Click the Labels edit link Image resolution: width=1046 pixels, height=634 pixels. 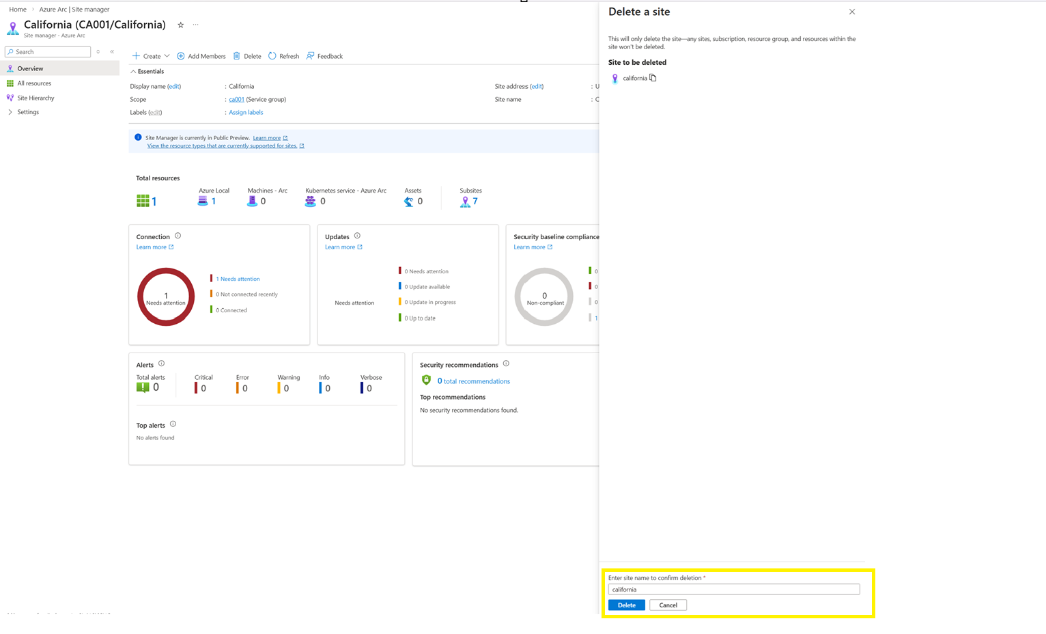coord(155,113)
